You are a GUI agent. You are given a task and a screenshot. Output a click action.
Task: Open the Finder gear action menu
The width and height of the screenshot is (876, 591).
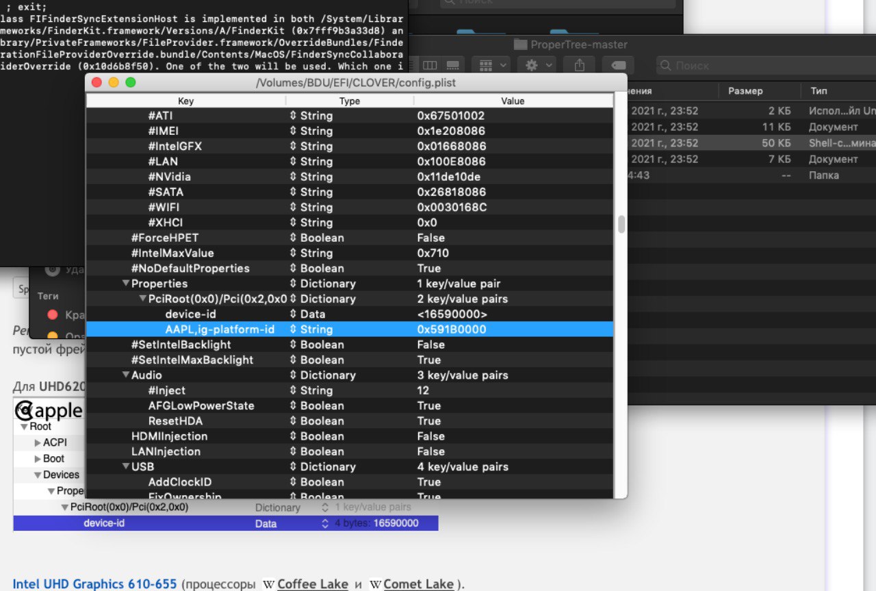pyautogui.click(x=537, y=65)
